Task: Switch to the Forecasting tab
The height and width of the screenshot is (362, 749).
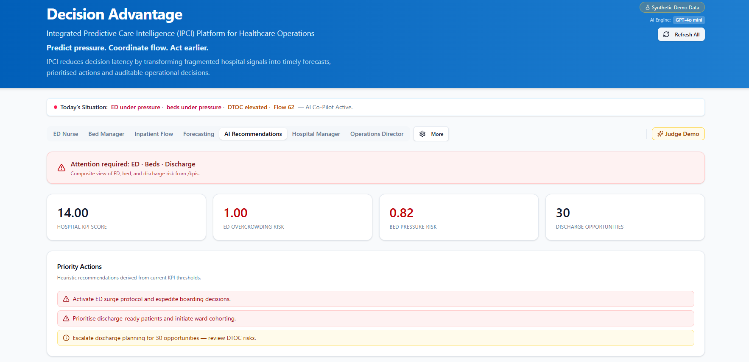Action: pos(198,134)
